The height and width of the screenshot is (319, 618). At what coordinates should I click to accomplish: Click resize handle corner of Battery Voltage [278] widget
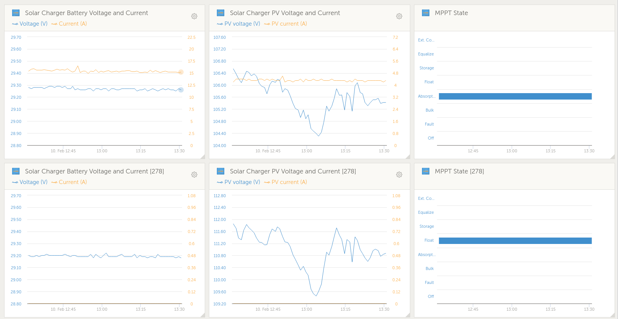click(x=203, y=315)
